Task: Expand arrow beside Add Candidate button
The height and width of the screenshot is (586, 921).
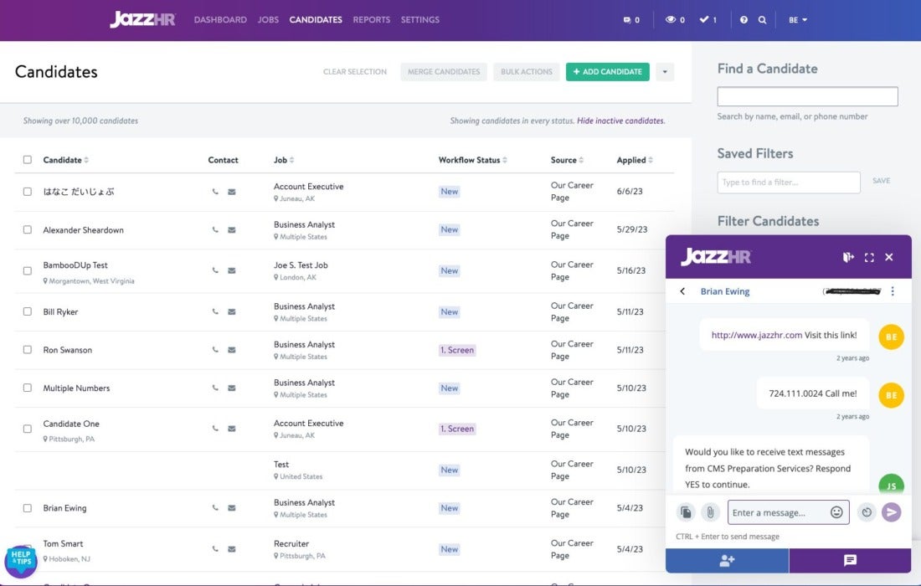Action: tap(664, 72)
